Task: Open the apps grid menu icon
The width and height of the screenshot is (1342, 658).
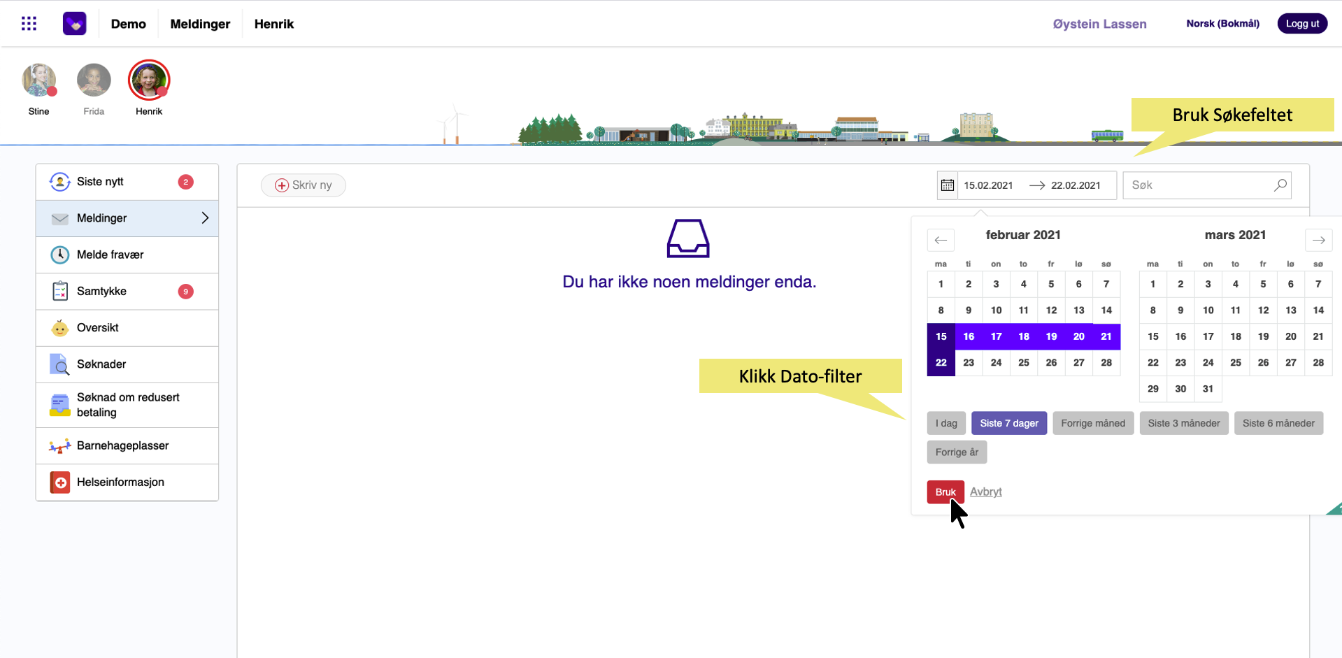Action: pos(29,24)
